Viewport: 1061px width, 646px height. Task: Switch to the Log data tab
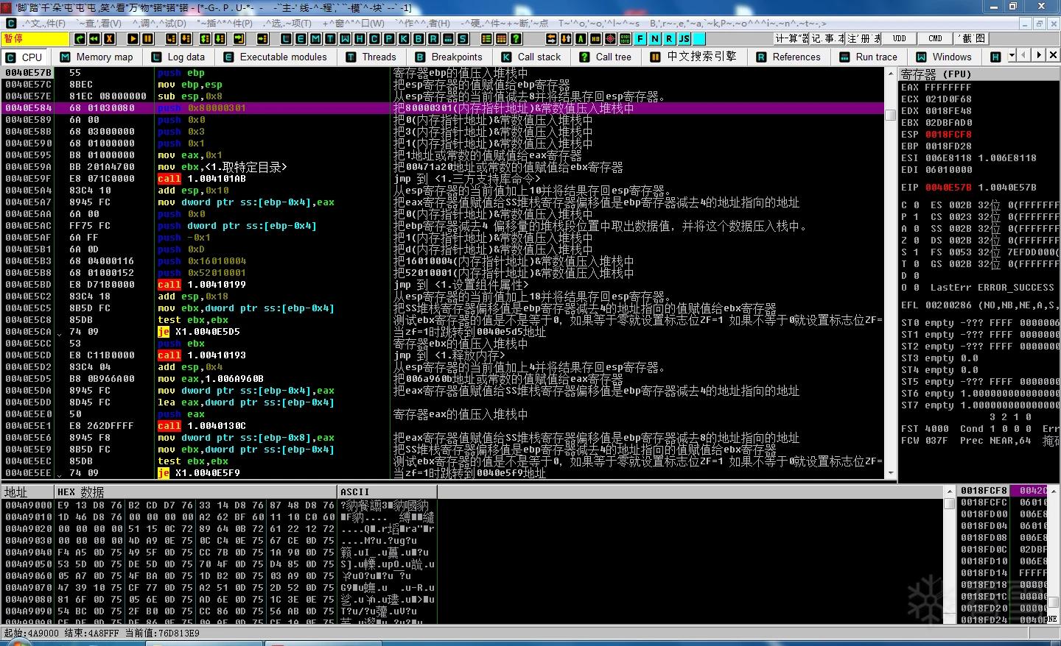(178, 57)
